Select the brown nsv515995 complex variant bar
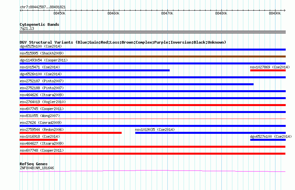The height and width of the screenshot is (190, 295). coord(152,57)
